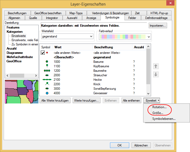Image resolution: width=190 pixels, height=152 pixels.
Task: Choose Rotation... from the Erweitert menu
Action: coord(159,107)
